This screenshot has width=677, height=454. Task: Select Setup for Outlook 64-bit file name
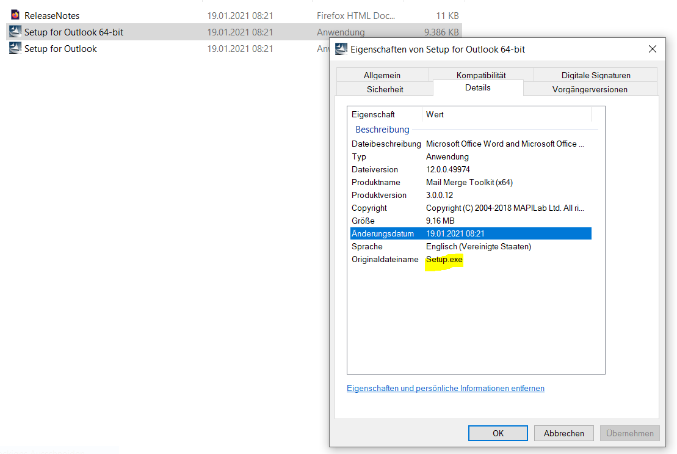pyautogui.click(x=74, y=32)
